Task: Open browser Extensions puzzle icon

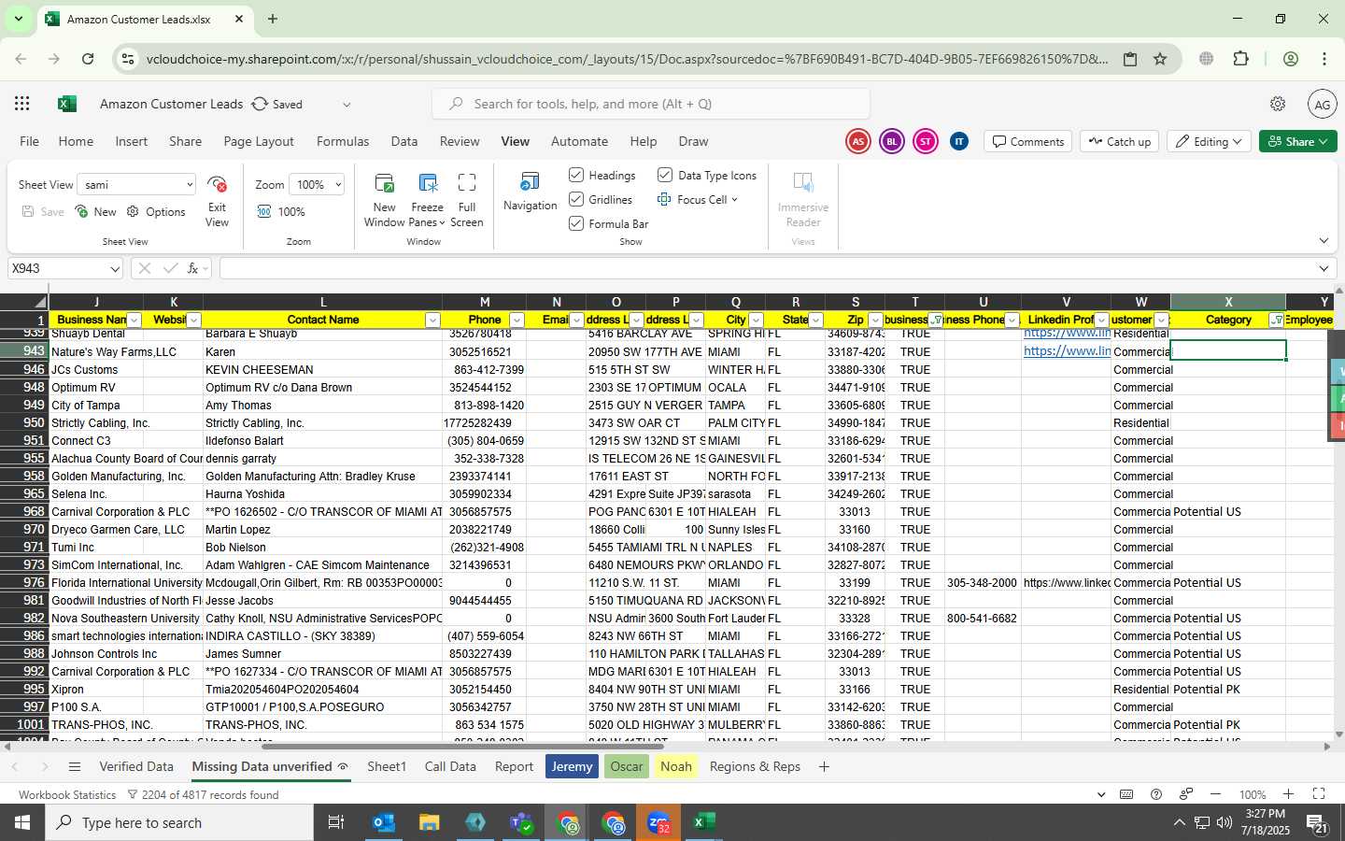Action: click(x=1240, y=59)
